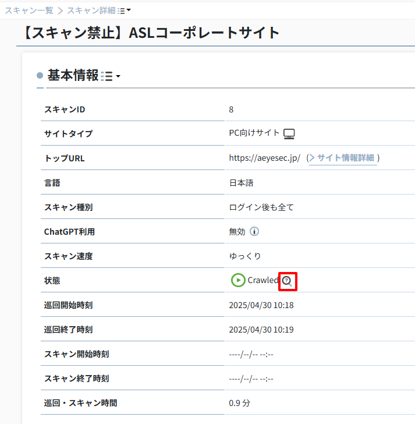Select the スキャン詳細 breadcrumb item
Screen dimensions: 415x424
tap(91, 10)
